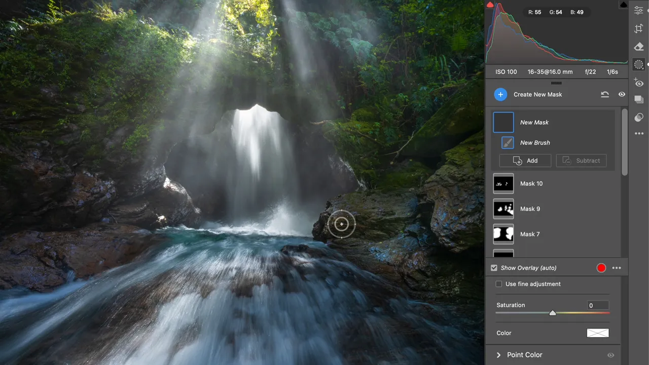Viewport: 649px width, 365px height.
Task: Enable Use fine adjustment checkbox
Action: coord(499,284)
